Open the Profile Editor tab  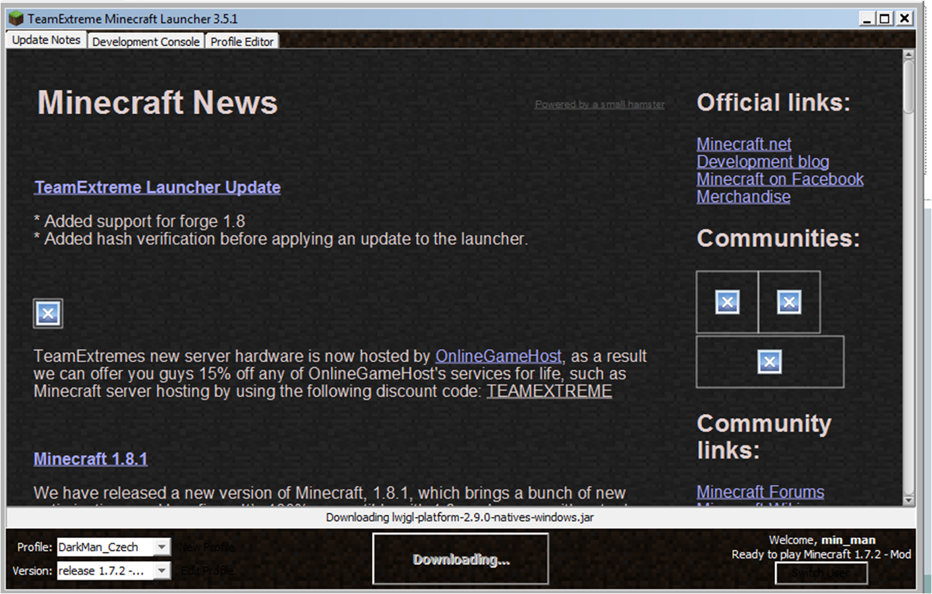point(242,41)
